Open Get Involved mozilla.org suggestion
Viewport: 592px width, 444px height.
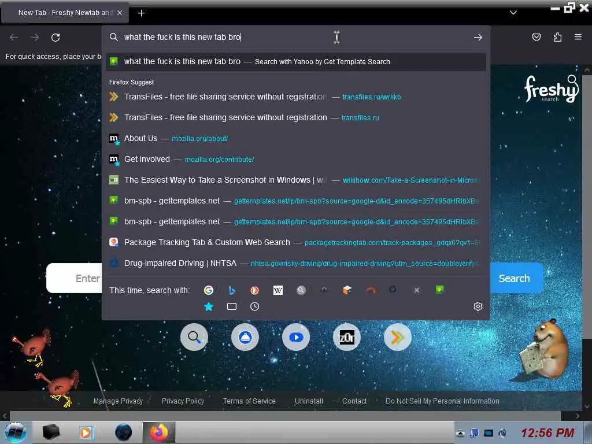pos(295,159)
